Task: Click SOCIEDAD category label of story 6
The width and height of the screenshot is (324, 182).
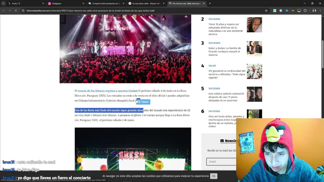Action: [214, 111]
